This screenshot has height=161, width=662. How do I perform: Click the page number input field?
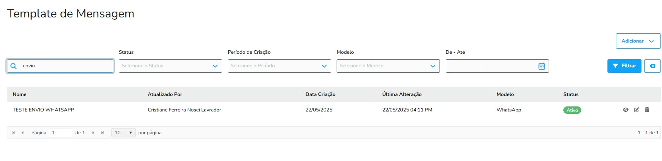click(x=61, y=133)
